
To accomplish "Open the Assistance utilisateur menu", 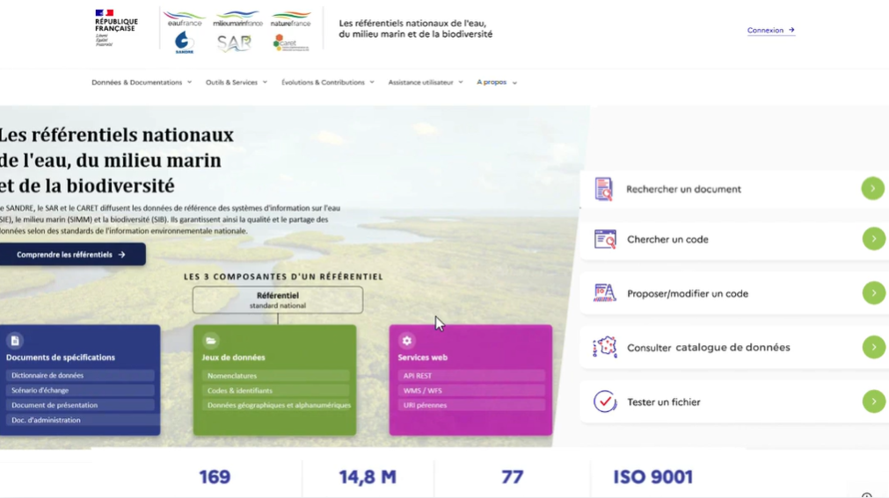I will coord(426,83).
